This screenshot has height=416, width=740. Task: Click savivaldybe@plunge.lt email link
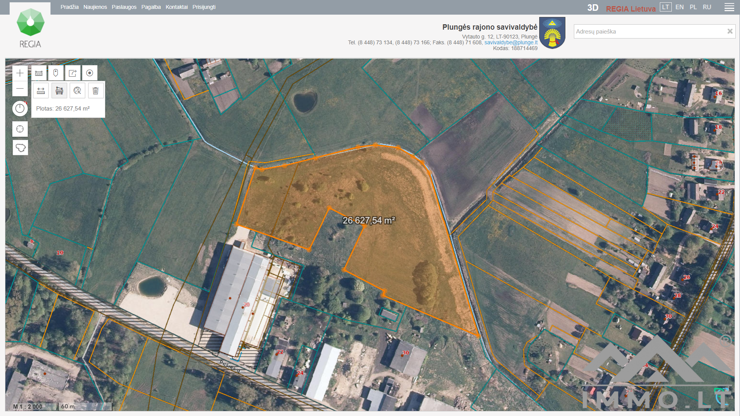point(511,42)
